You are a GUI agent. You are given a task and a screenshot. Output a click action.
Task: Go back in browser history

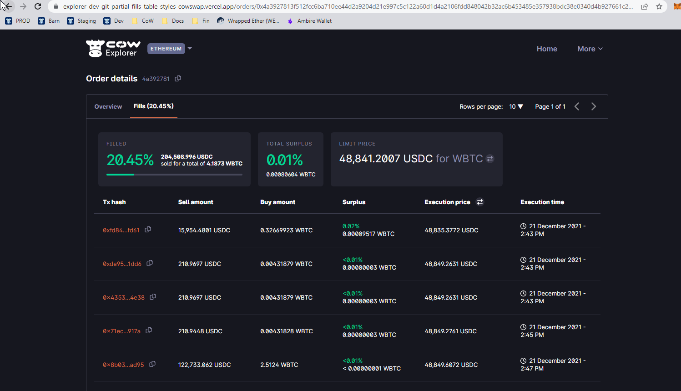8,6
